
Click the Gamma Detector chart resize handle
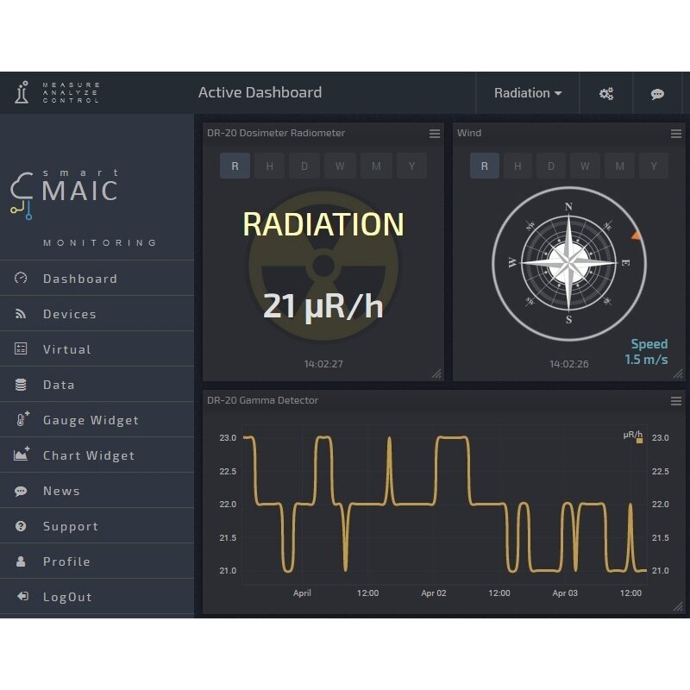[678, 606]
